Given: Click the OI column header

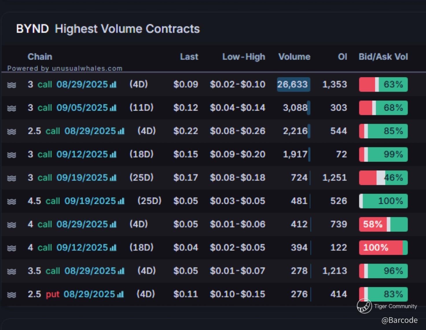Looking at the screenshot, I should coord(343,57).
